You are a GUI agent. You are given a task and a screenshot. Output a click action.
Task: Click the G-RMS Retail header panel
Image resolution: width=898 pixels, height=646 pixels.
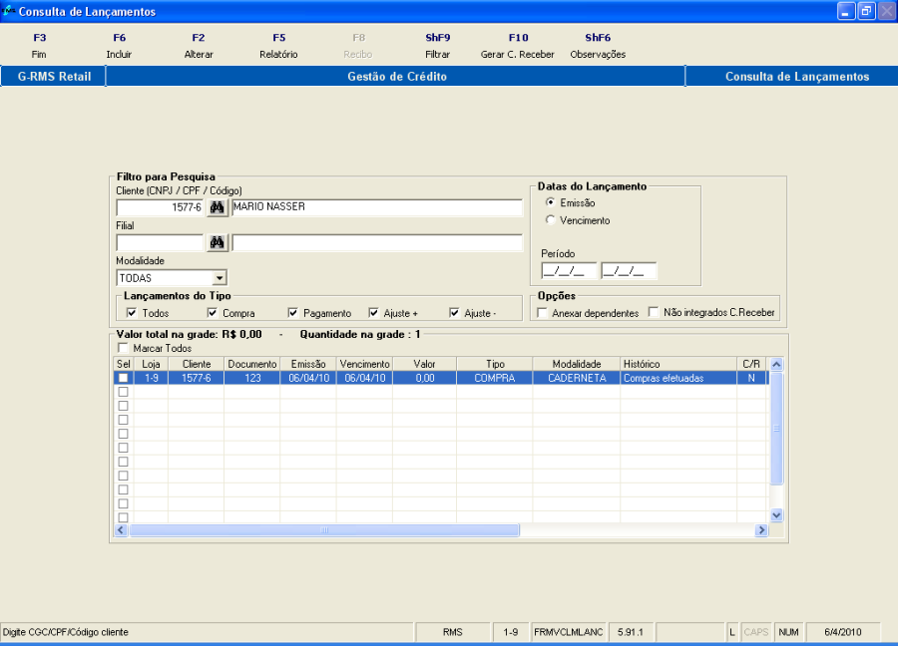tap(53, 76)
